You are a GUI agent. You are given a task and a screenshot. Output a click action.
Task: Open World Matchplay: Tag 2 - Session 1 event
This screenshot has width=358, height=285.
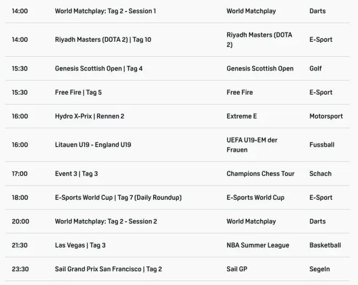pos(105,11)
